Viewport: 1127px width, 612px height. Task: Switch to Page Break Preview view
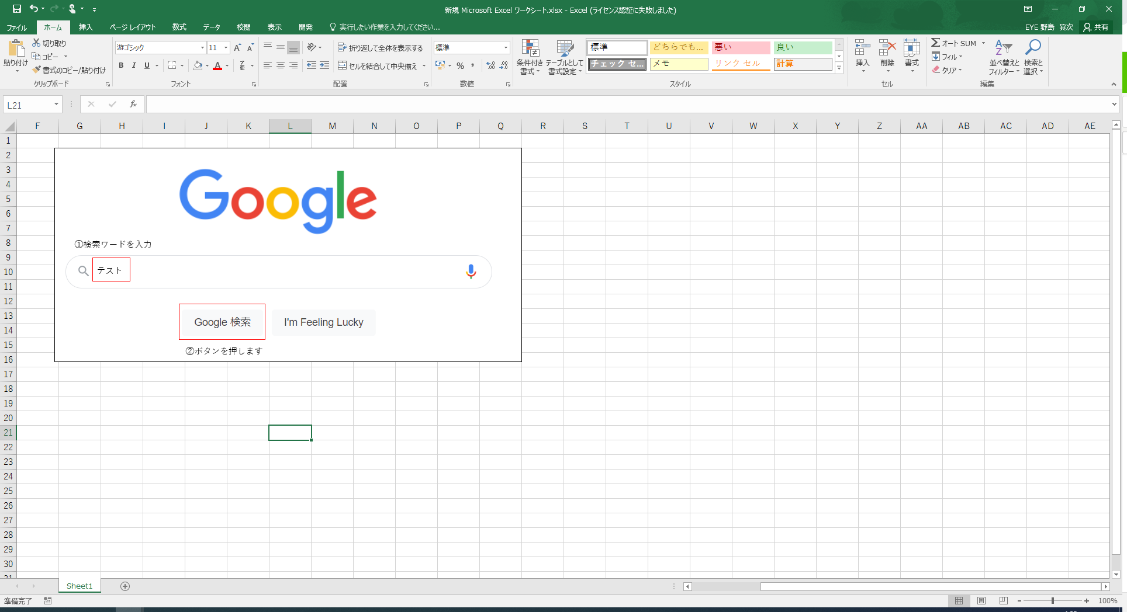pos(1004,601)
